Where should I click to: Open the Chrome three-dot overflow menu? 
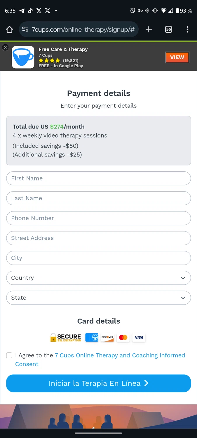pos(187,29)
